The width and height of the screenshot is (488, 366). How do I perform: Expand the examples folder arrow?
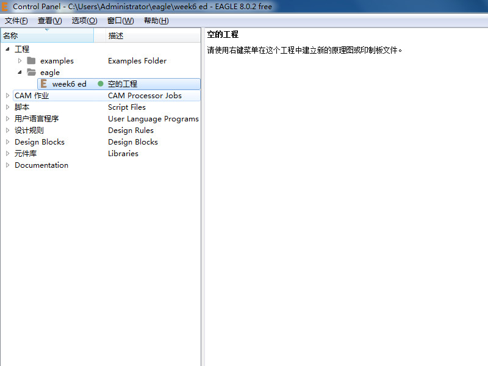pyautogui.click(x=20, y=60)
